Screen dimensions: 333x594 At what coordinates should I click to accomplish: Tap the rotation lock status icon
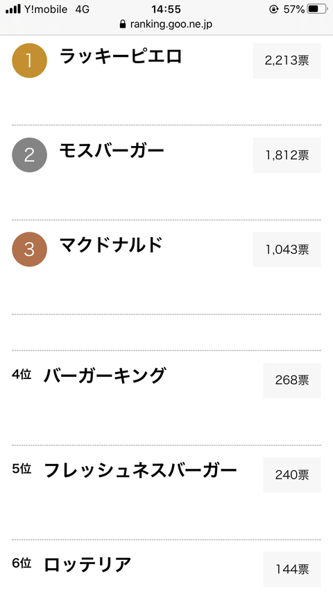tap(273, 9)
